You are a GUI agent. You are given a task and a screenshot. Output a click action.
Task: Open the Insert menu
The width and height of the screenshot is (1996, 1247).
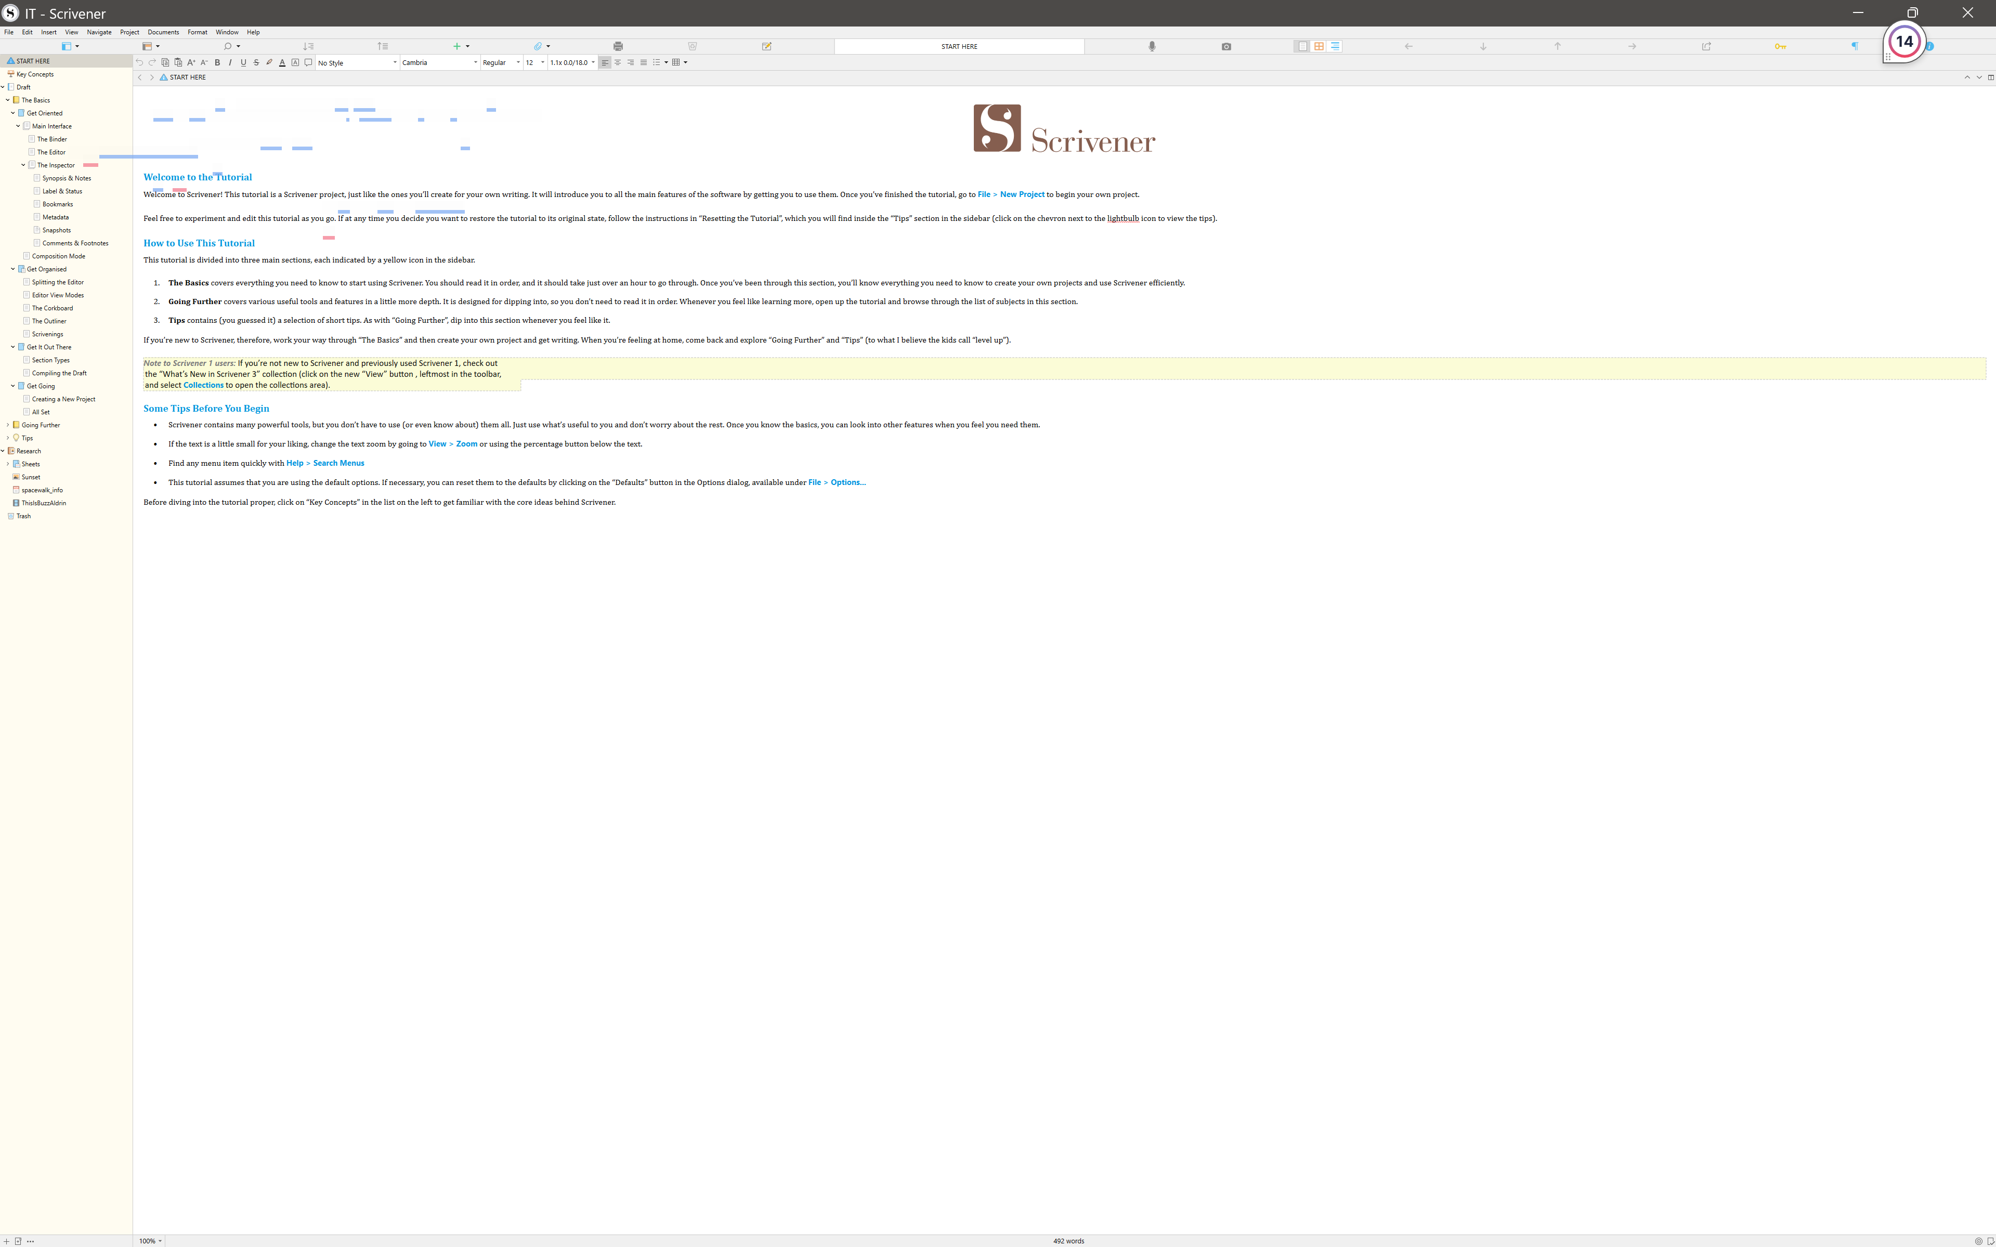tap(49, 32)
